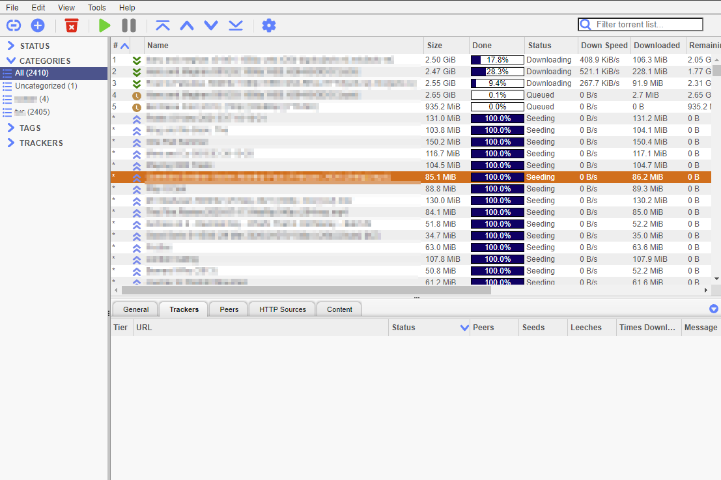Sort torrents by Status column header
Screen dimensions: 721x480
click(x=551, y=46)
